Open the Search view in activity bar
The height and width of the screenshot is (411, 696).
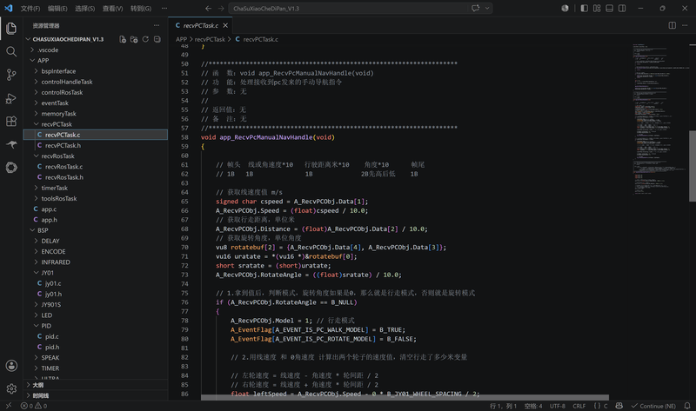[x=11, y=51]
